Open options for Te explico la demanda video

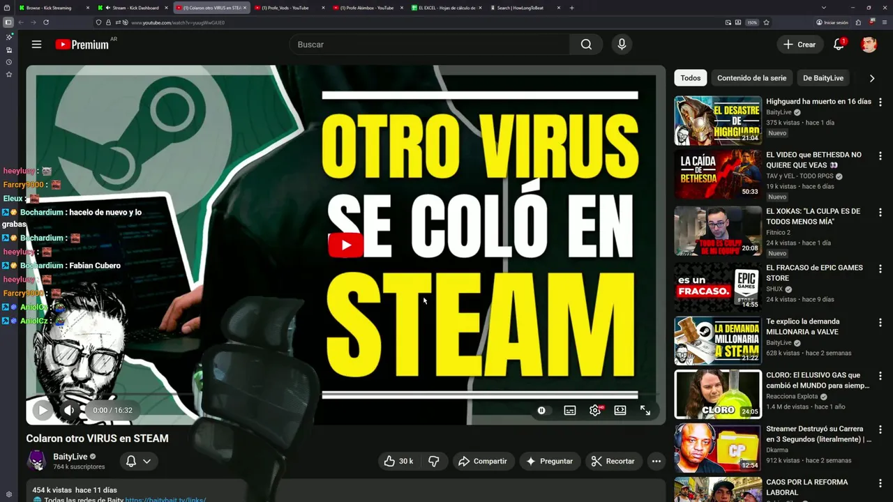[880, 322]
